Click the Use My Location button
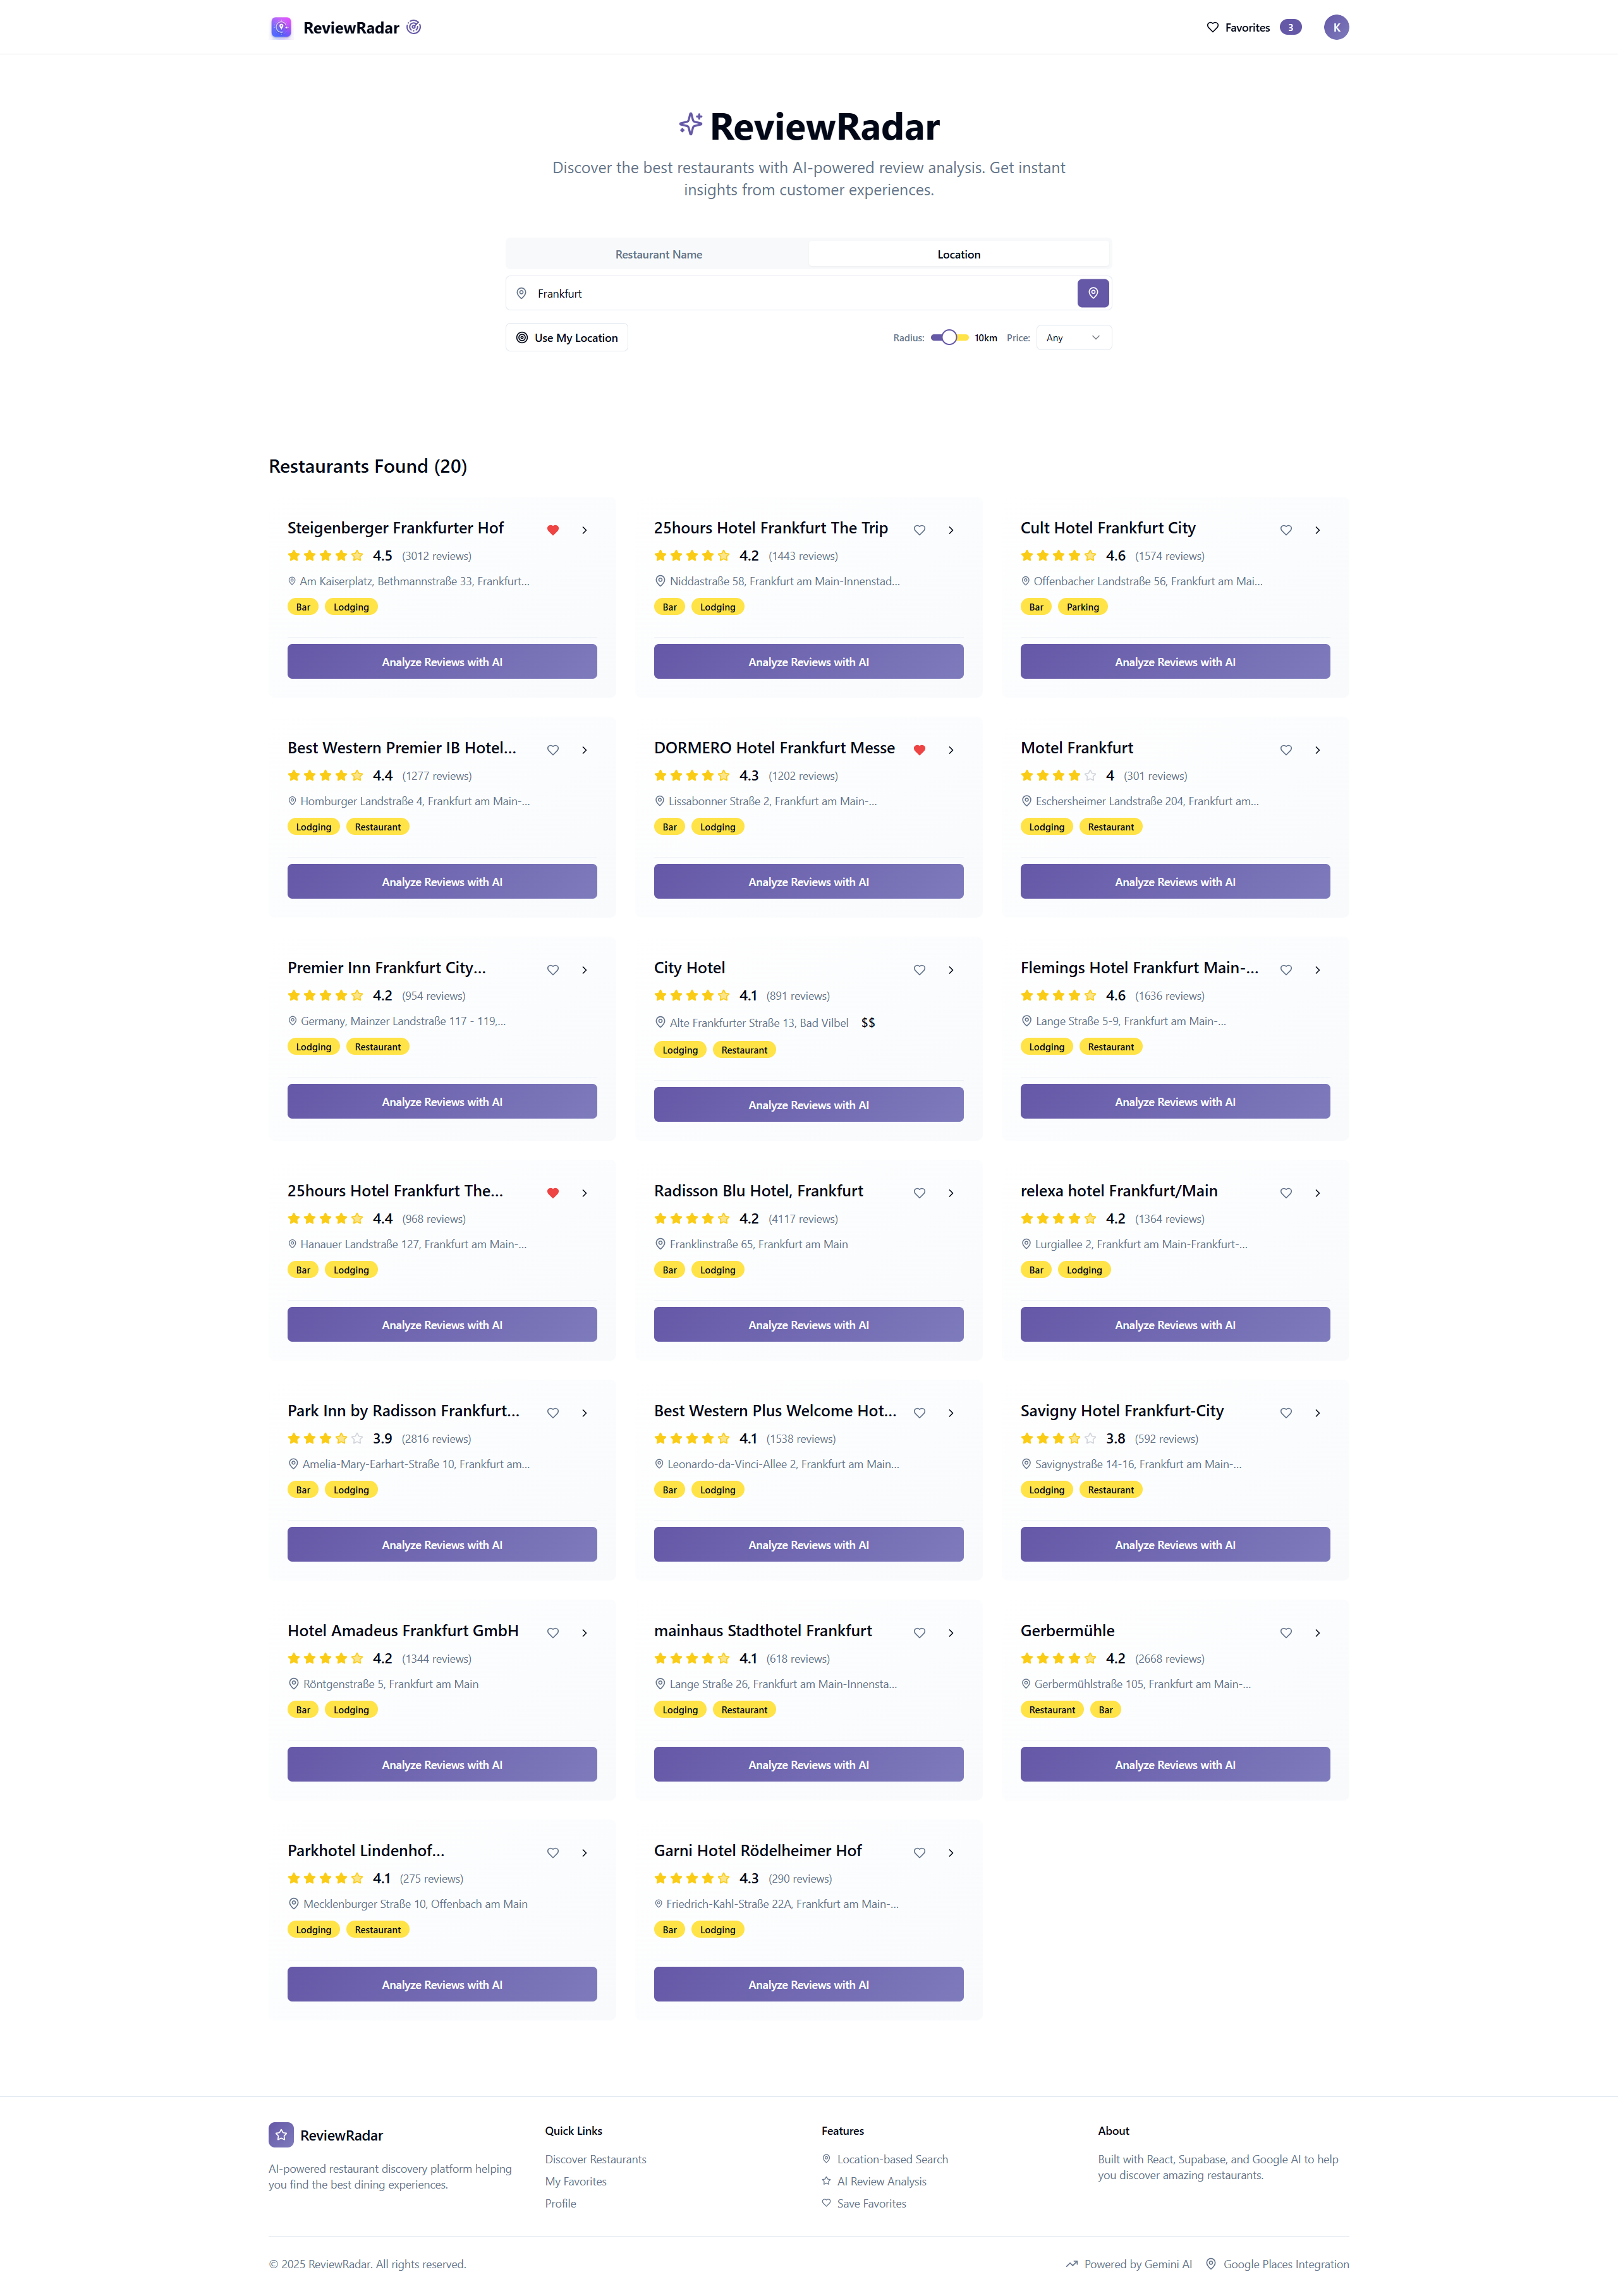The width and height of the screenshot is (1618, 2296). (x=566, y=338)
